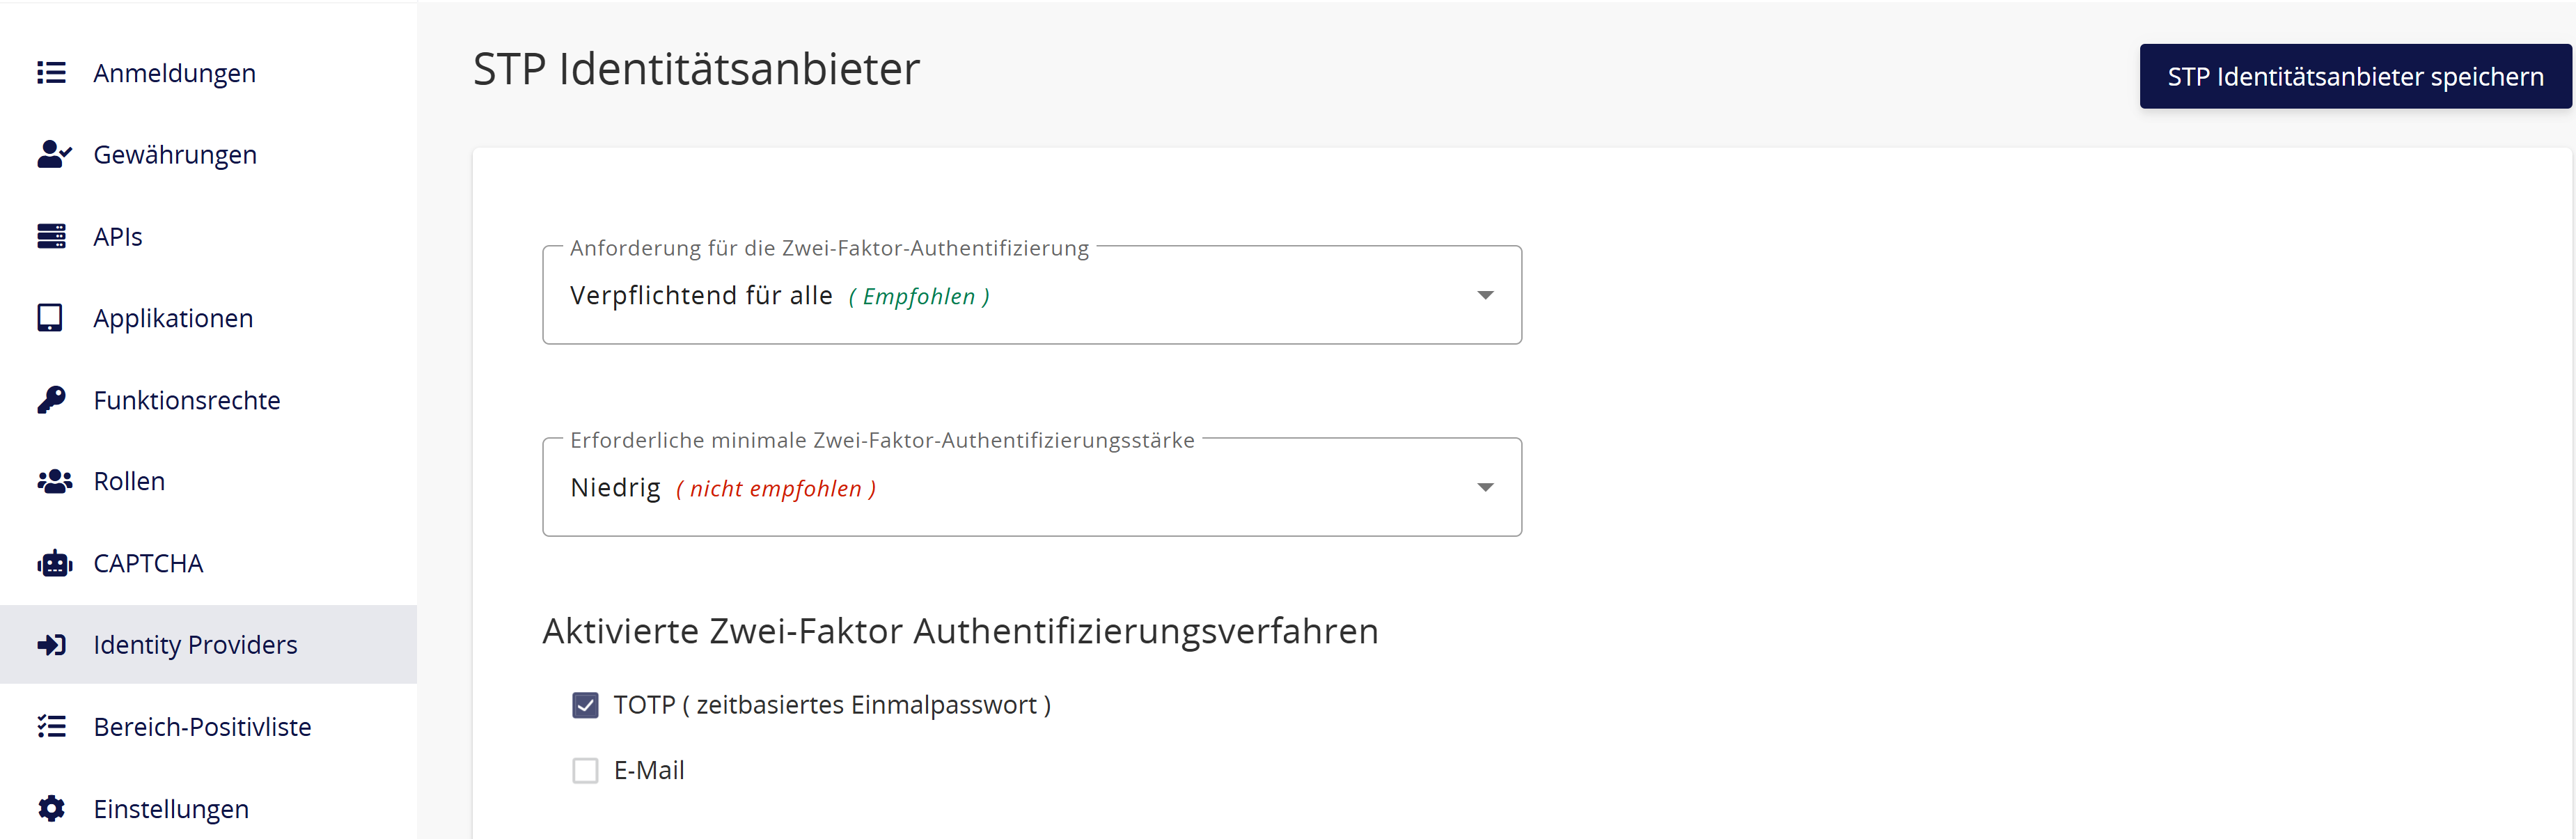Save with STP Identitätsanbieter speichern button
The height and width of the screenshot is (839, 2576).
[x=2355, y=76]
